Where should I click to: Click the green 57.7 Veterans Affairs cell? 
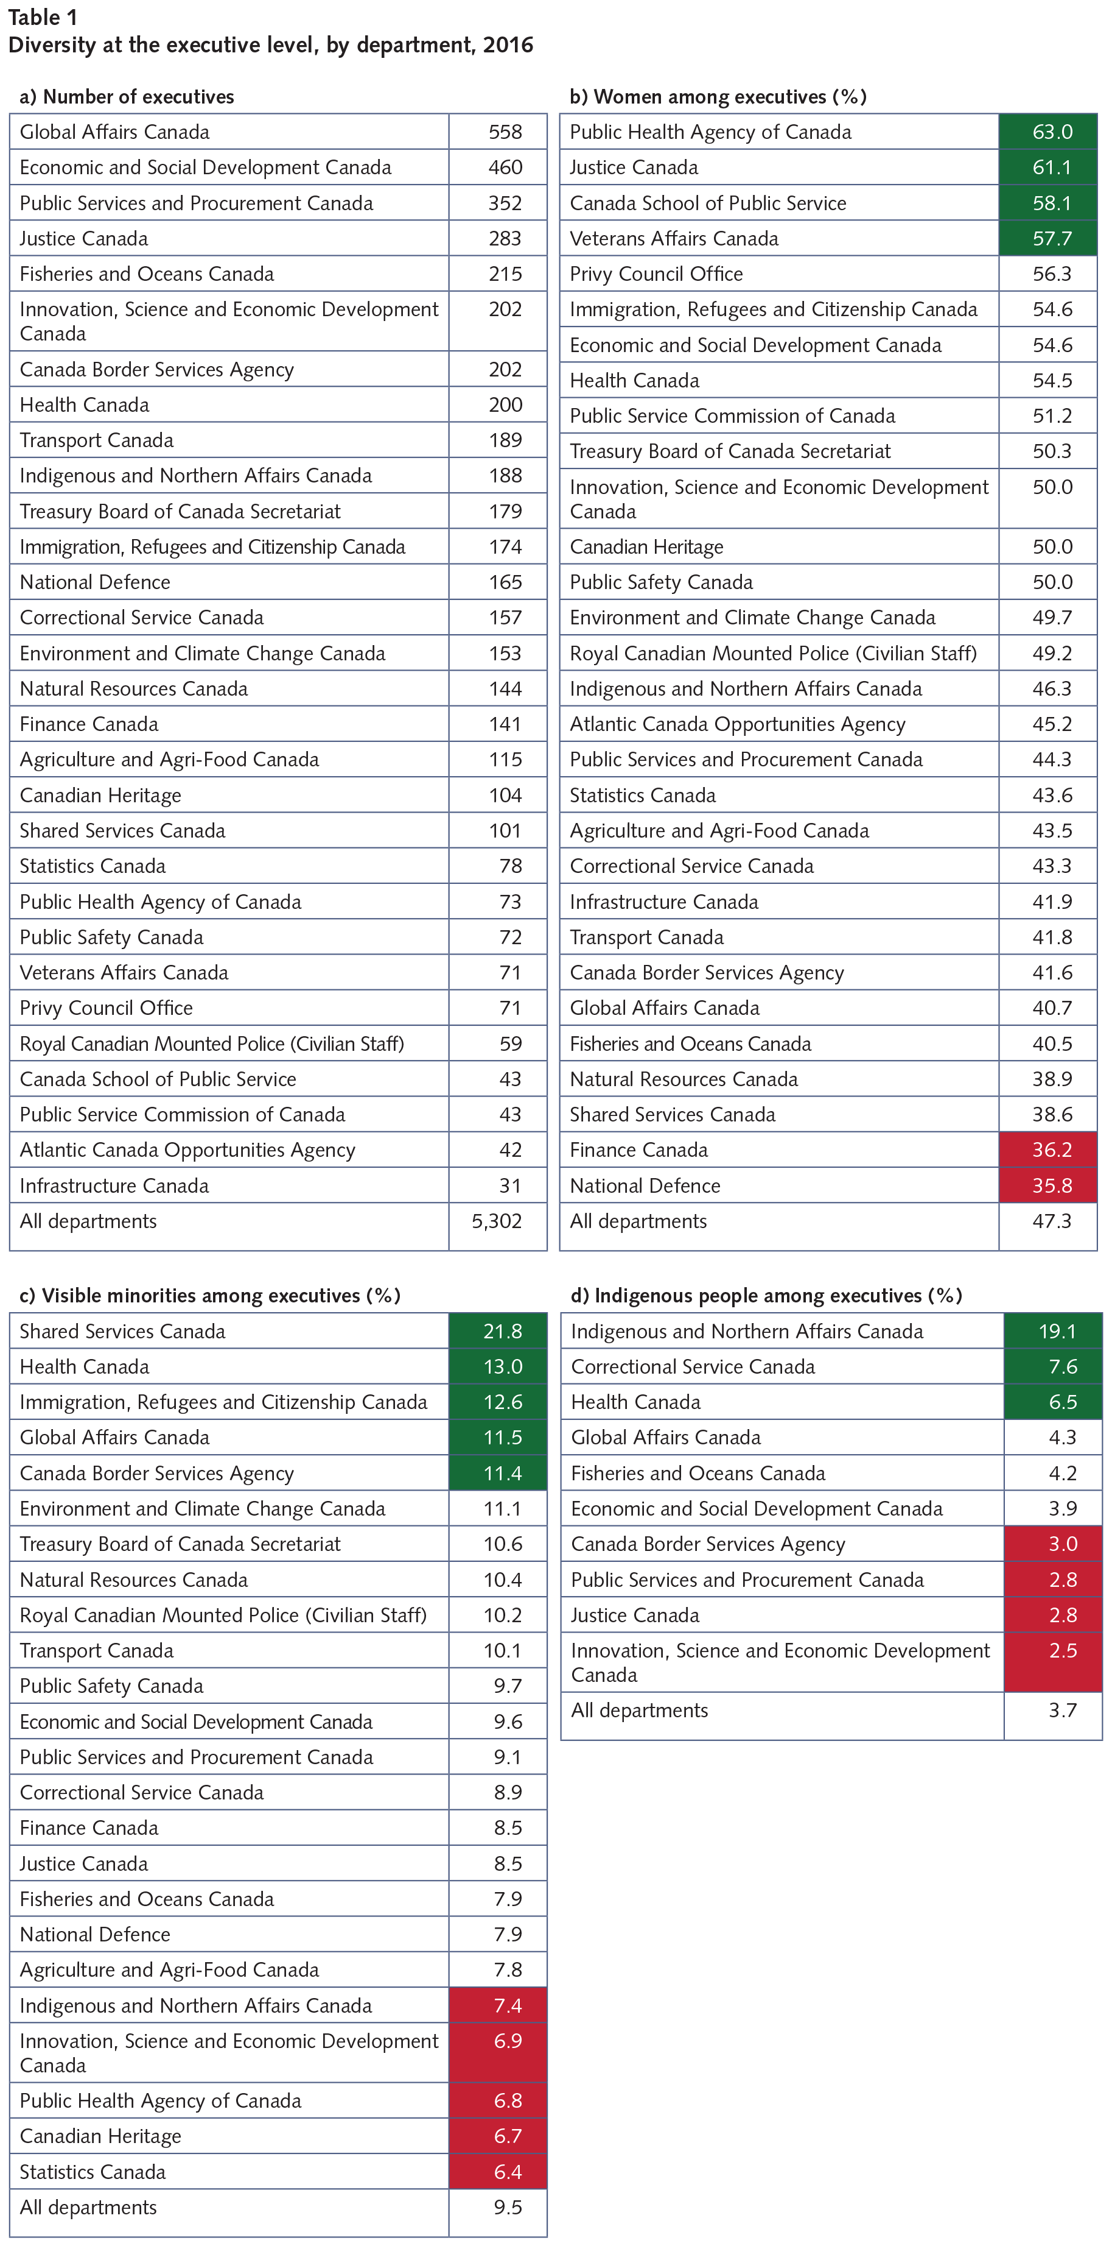[x=1048, y=238]
